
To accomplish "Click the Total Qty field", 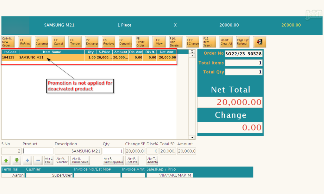I will pyautogui.click(x=244, y=72).
